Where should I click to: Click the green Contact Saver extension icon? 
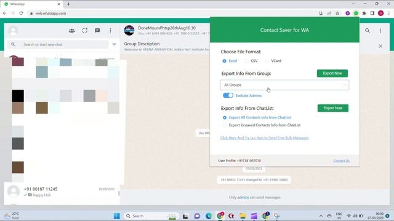click(356, 14)
